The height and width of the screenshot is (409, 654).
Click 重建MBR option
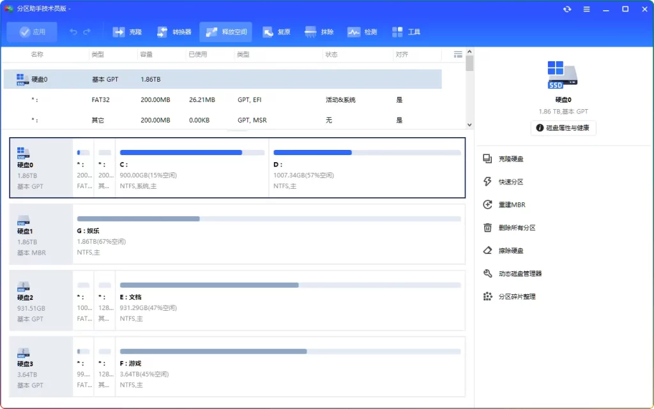[x=512, y=204]
